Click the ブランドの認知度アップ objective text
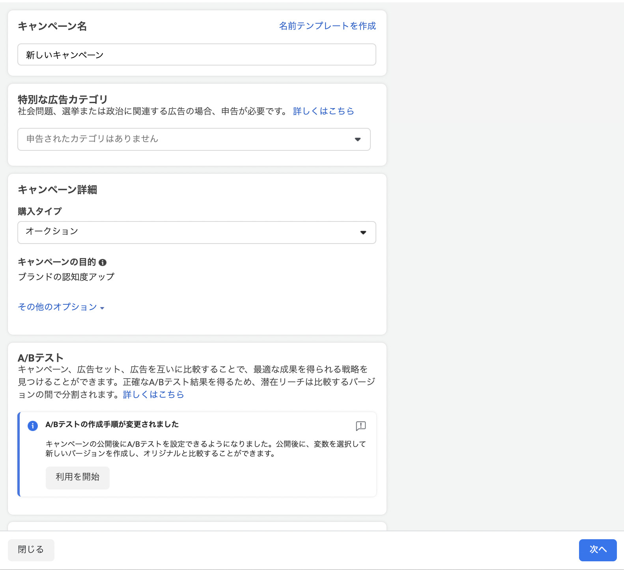Screen dimensions: 624x570 coord(66,277)
